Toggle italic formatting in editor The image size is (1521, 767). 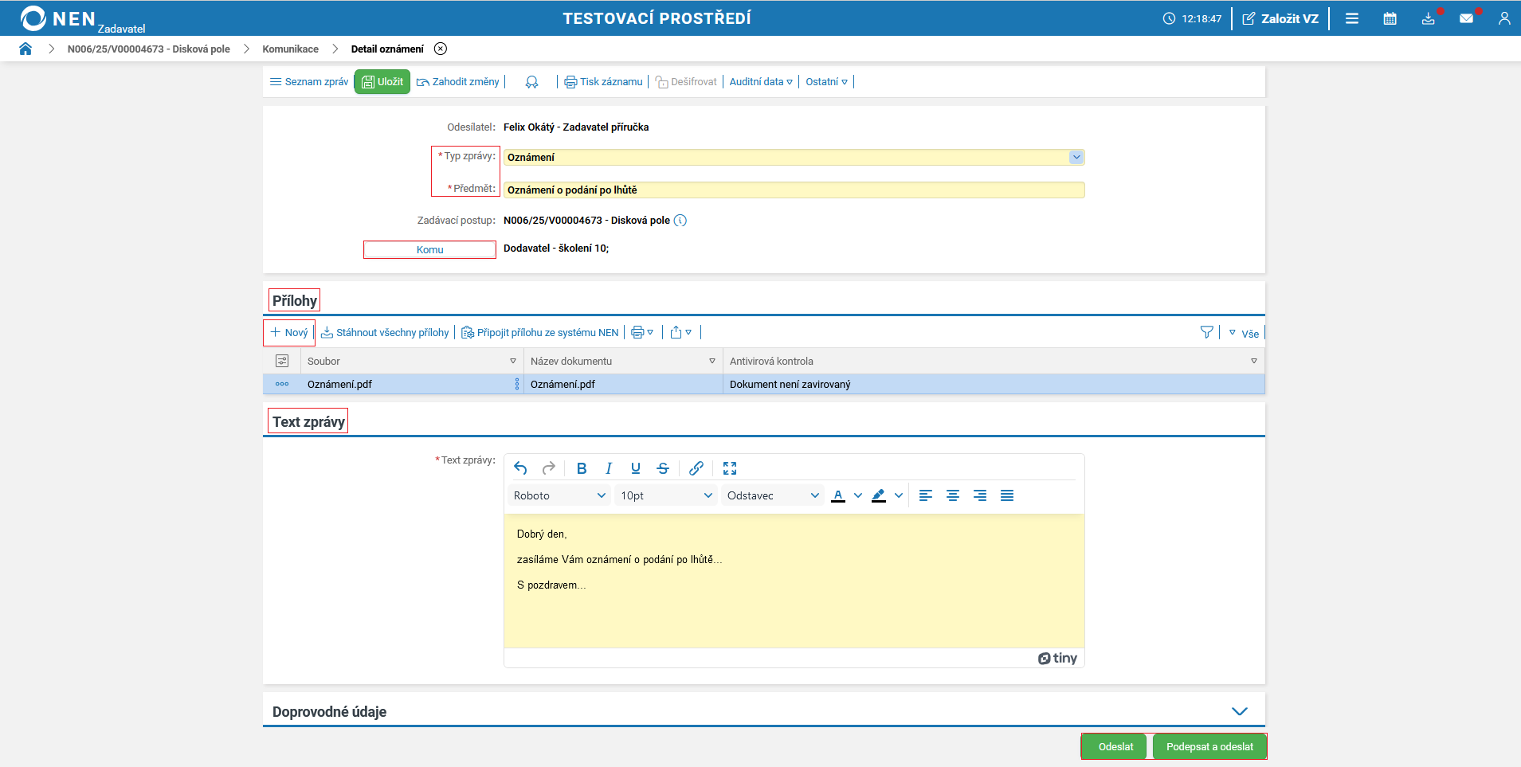[x=609, y=468]
